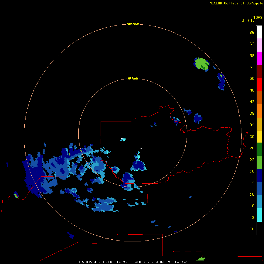Click the dark orange swatch near 42
The height and width of the screenshot is (264, 264).
(259, 98)
